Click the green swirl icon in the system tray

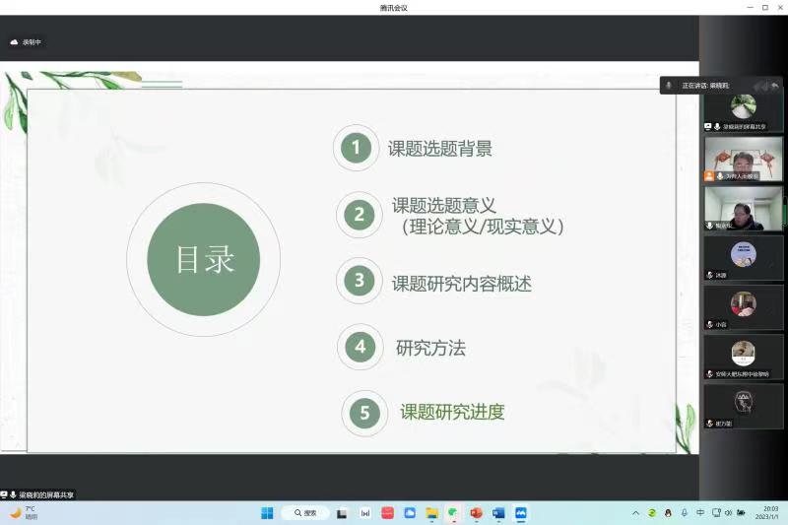point(652,513)
